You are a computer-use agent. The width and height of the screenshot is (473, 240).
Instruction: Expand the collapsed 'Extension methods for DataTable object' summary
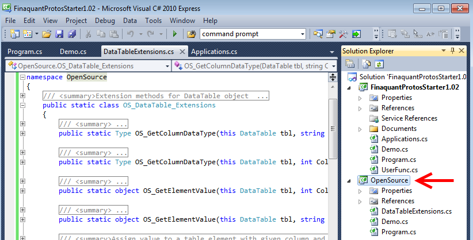click(22, 96)
